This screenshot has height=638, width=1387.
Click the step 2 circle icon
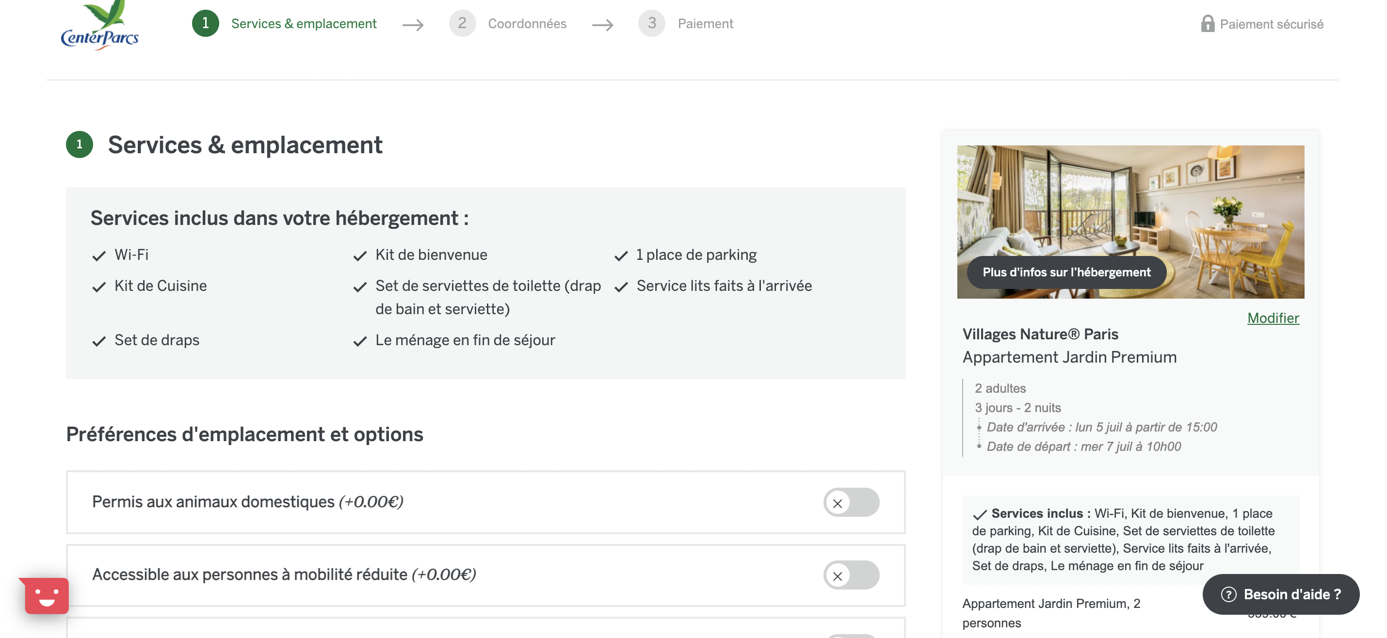pyautogui.click(x=462, y=23)
